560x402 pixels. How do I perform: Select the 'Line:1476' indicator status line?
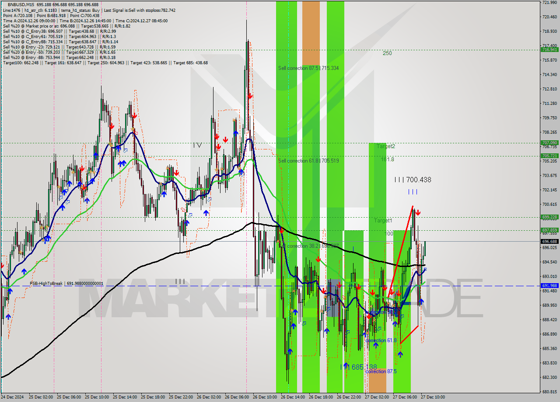(89, 10)
